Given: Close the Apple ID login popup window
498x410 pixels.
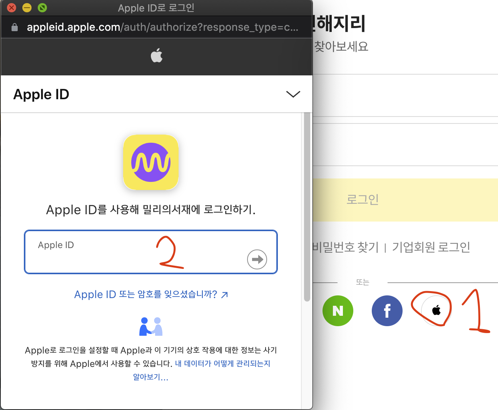Looking at the screenshot, I should coord(12,8).
